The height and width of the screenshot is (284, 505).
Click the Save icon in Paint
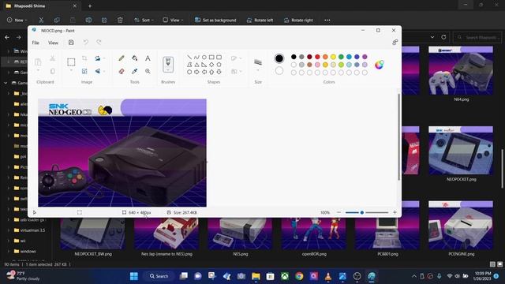coord(71,43)
